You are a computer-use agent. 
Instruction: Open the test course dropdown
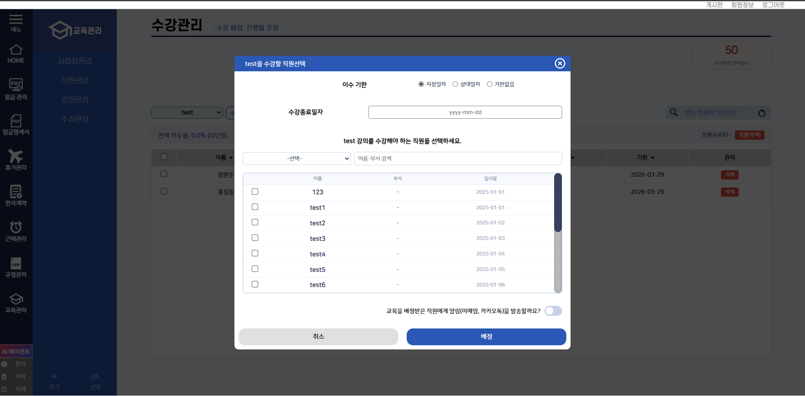click(x=187, y=112)
